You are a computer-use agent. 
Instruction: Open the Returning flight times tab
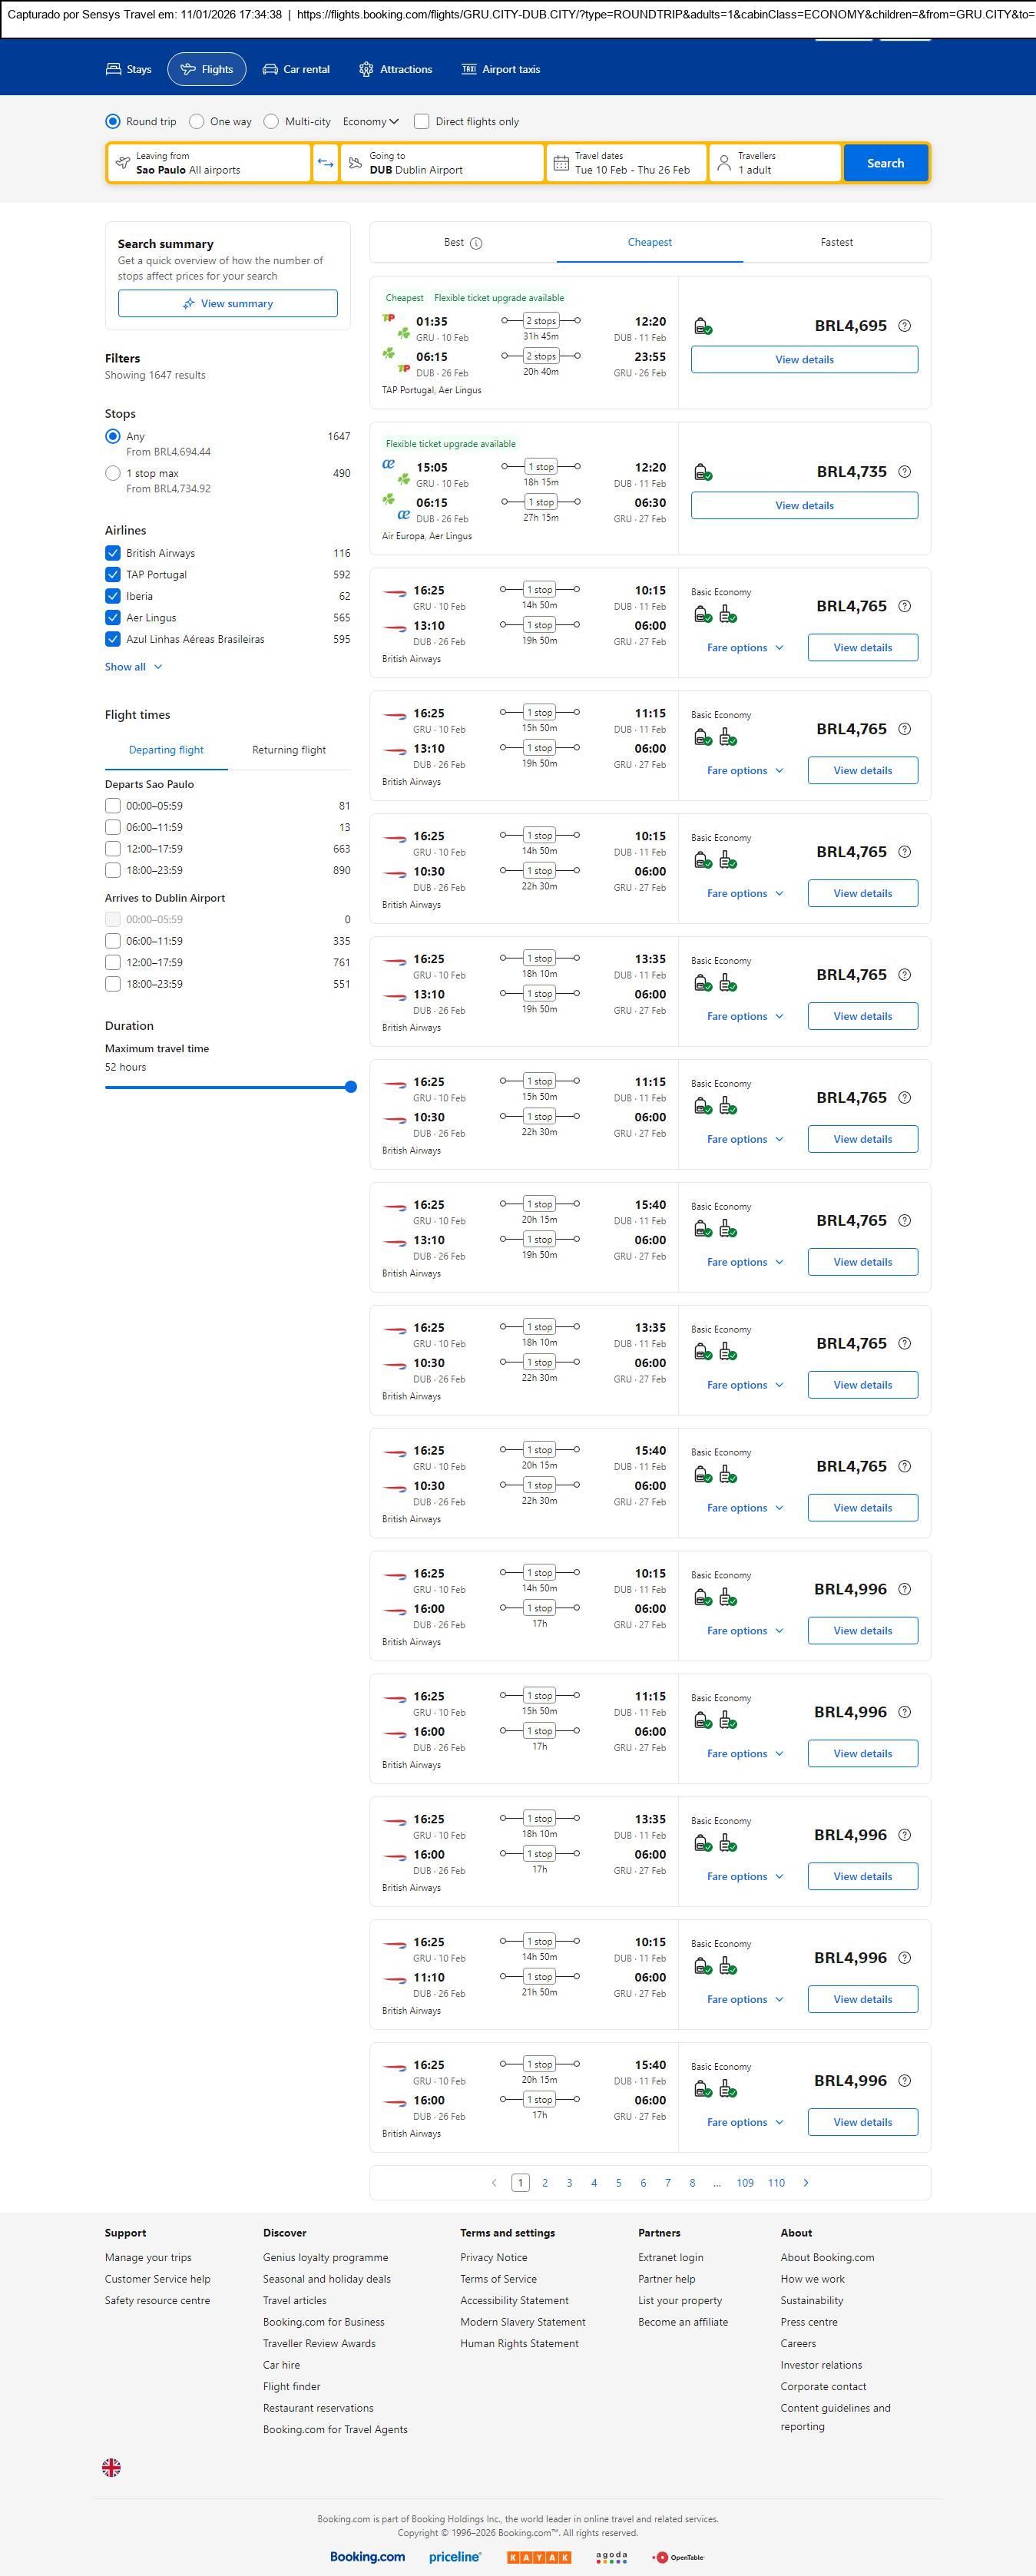coord(288,750)
